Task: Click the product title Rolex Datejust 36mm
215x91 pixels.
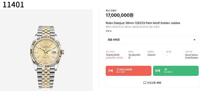Action: pyautogui.click(x=143, y=23)
